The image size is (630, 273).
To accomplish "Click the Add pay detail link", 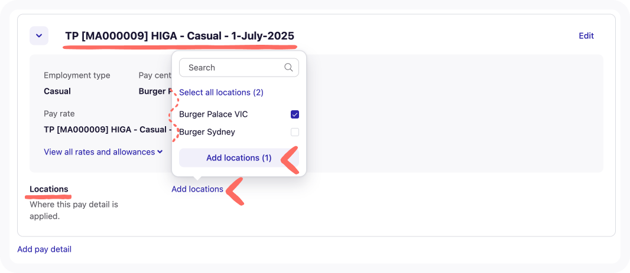I will pos(44,249).
